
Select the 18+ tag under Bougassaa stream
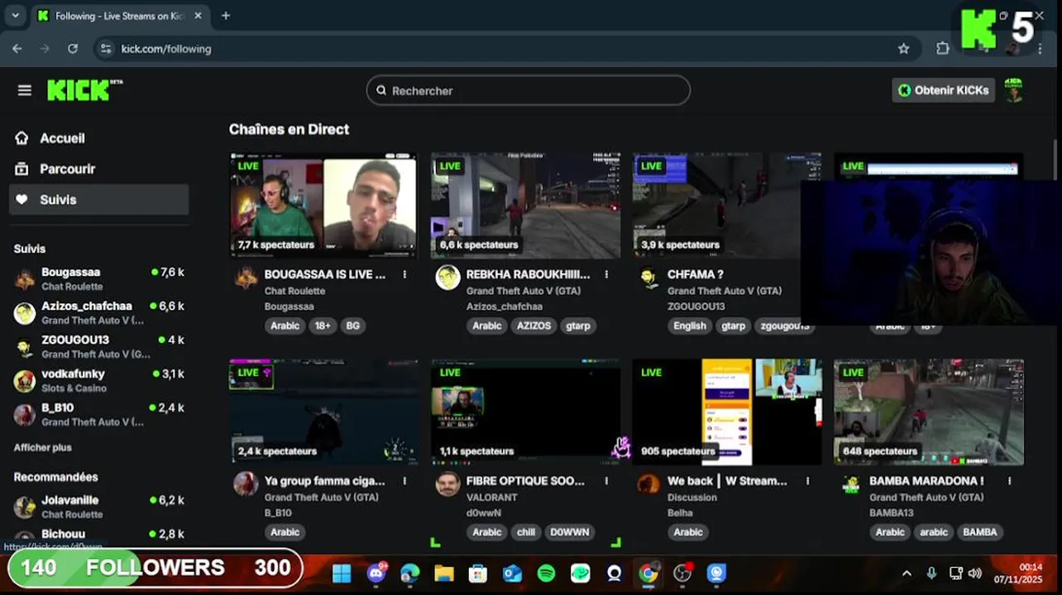[x=323, y=326]
